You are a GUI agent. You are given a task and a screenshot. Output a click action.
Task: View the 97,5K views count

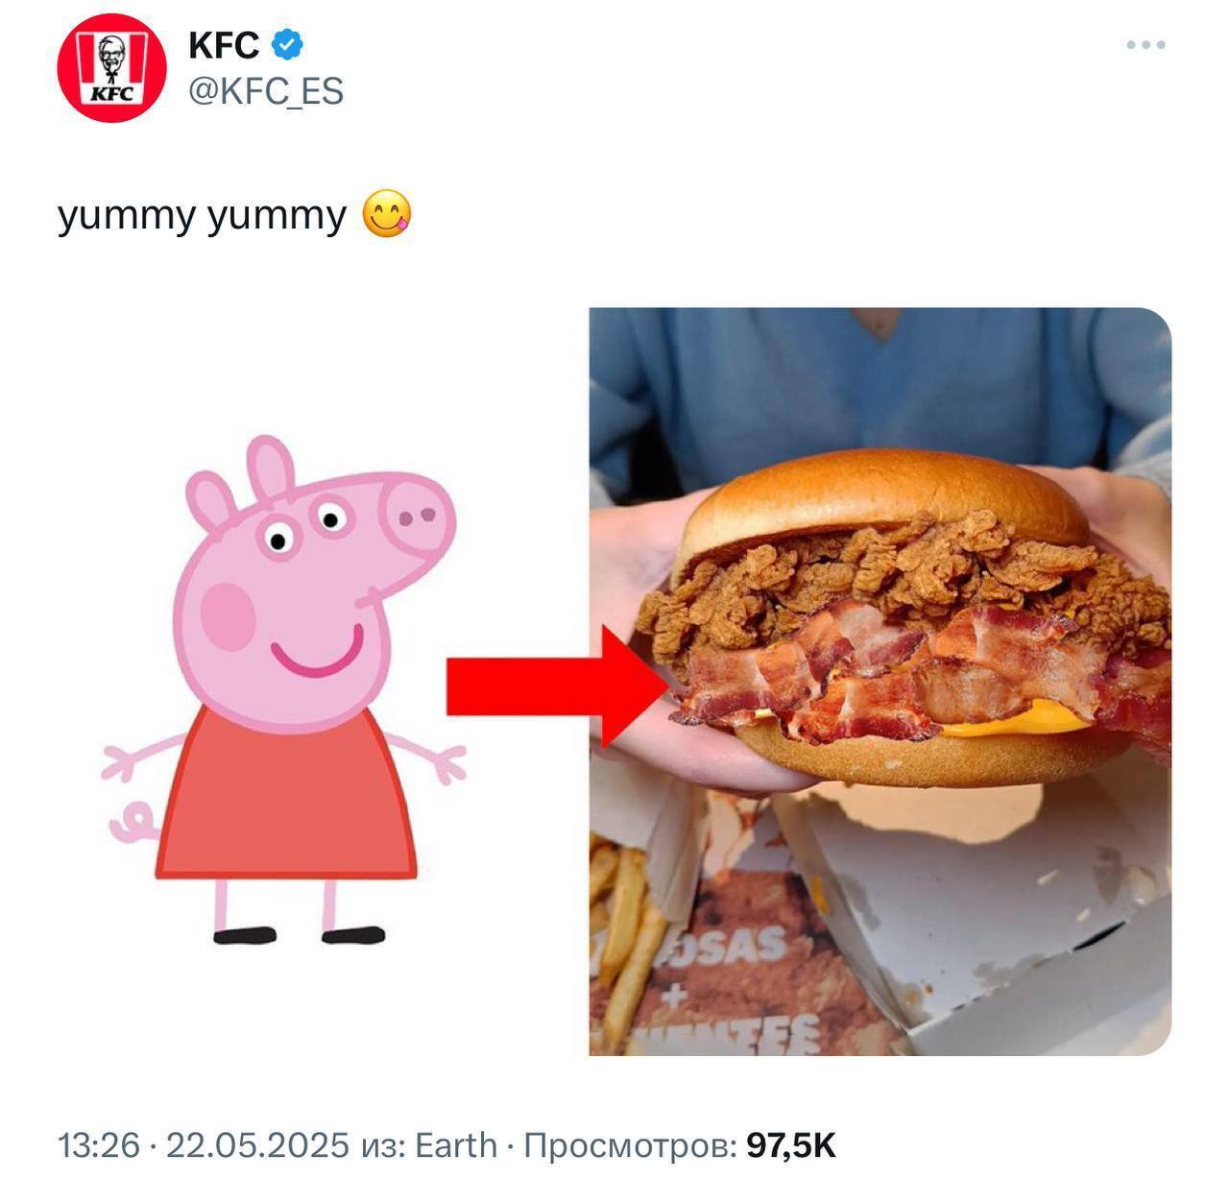(x=791, y=1145)
